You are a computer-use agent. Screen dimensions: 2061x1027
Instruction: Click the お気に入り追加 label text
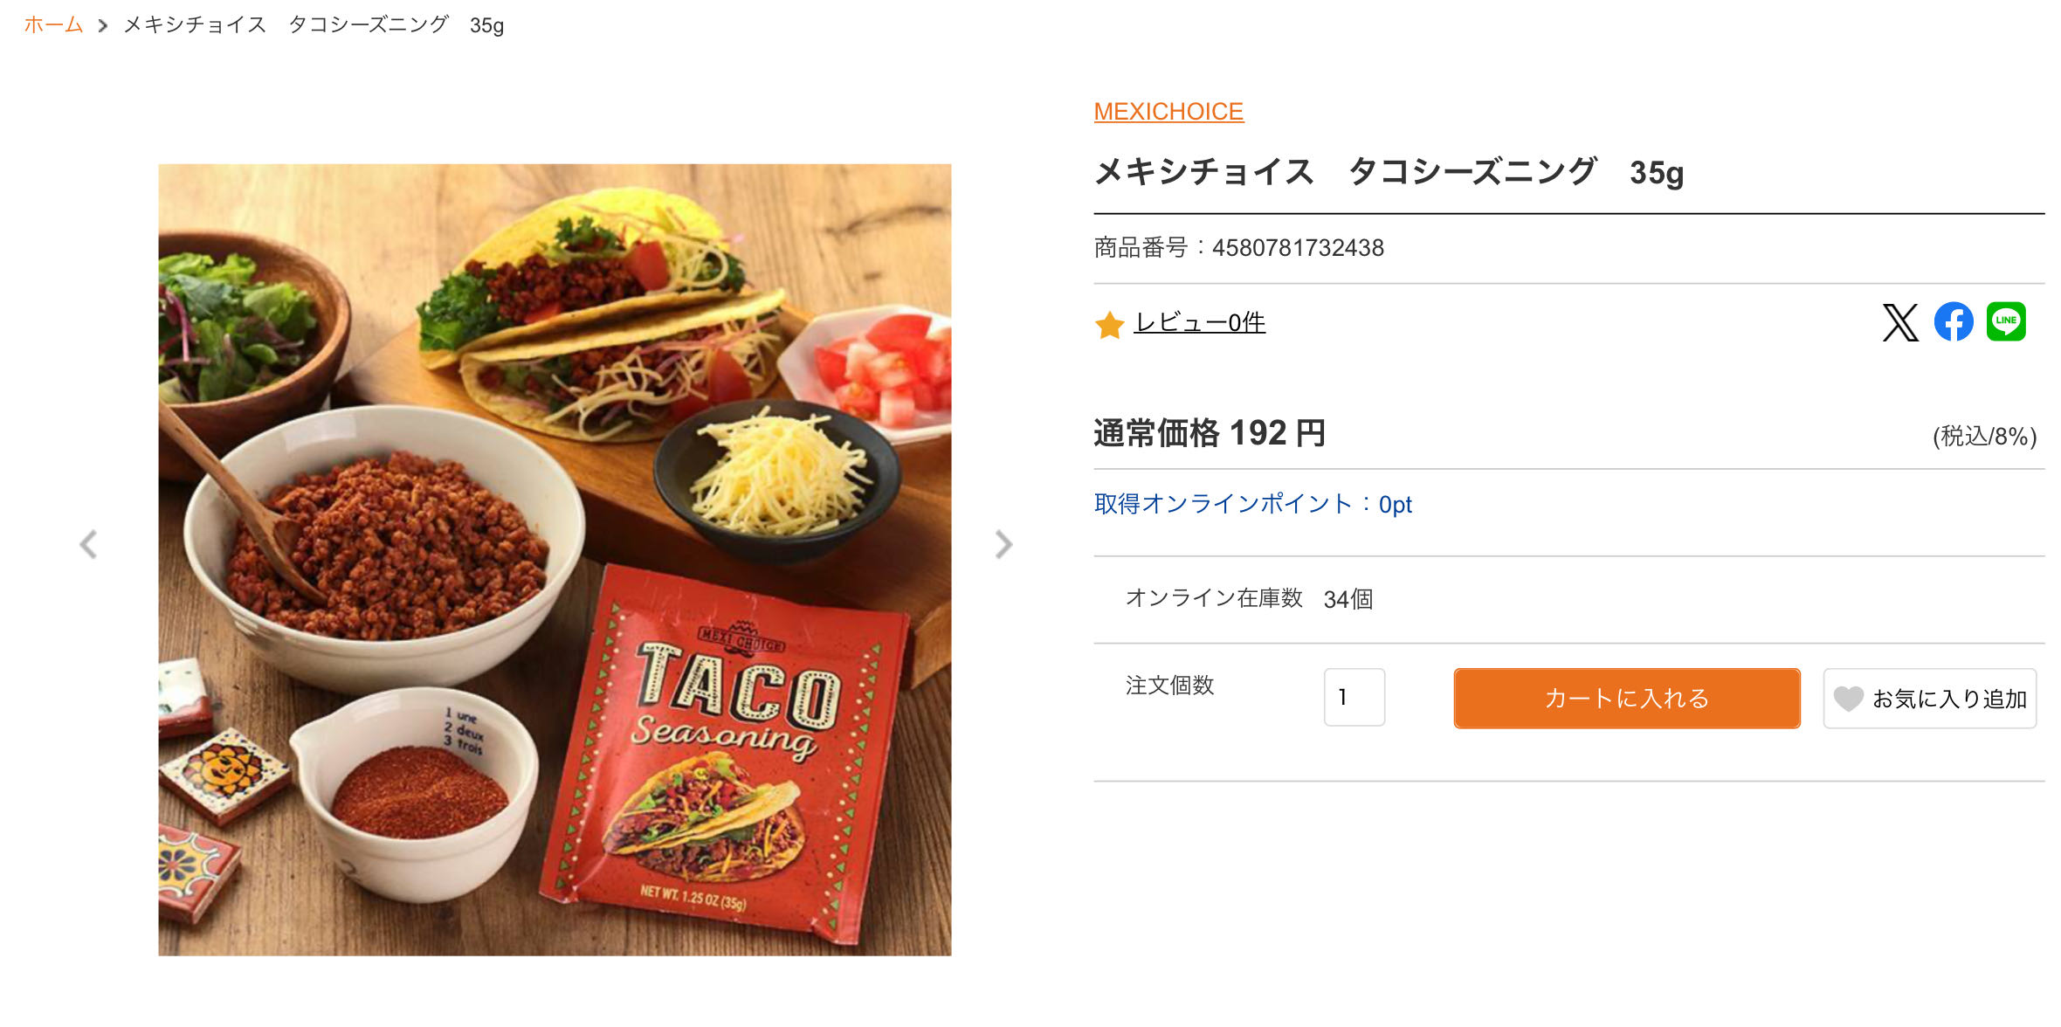click(x=1949, y=699)
